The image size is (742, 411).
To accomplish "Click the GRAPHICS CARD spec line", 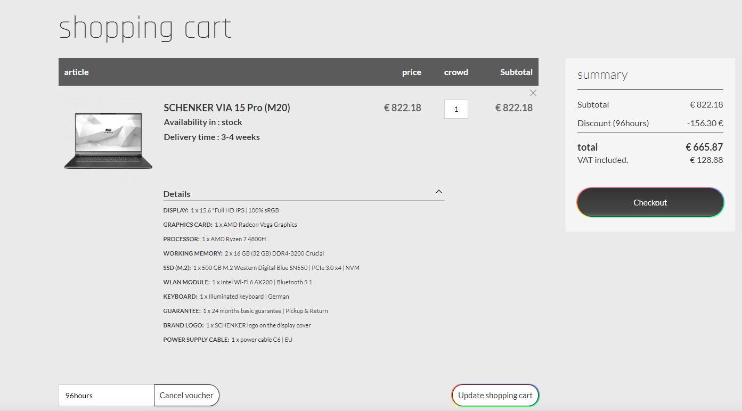I will click(x=230, y=225).
